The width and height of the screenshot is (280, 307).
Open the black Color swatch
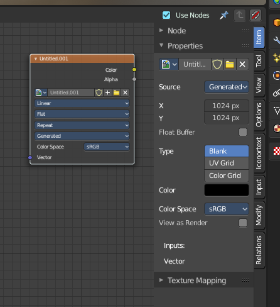(227, 190)
